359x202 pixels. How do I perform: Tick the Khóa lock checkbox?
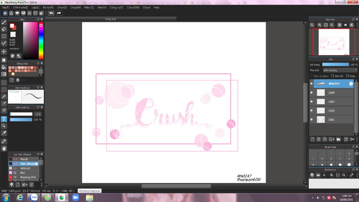[347, 76]
